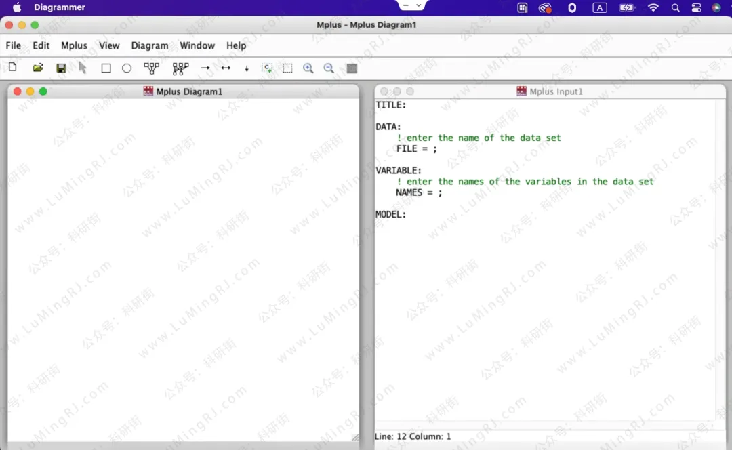The height and width of the screenshot is (450, 732).
Task: Open the macOS Control Center
Action: [696, 7]
